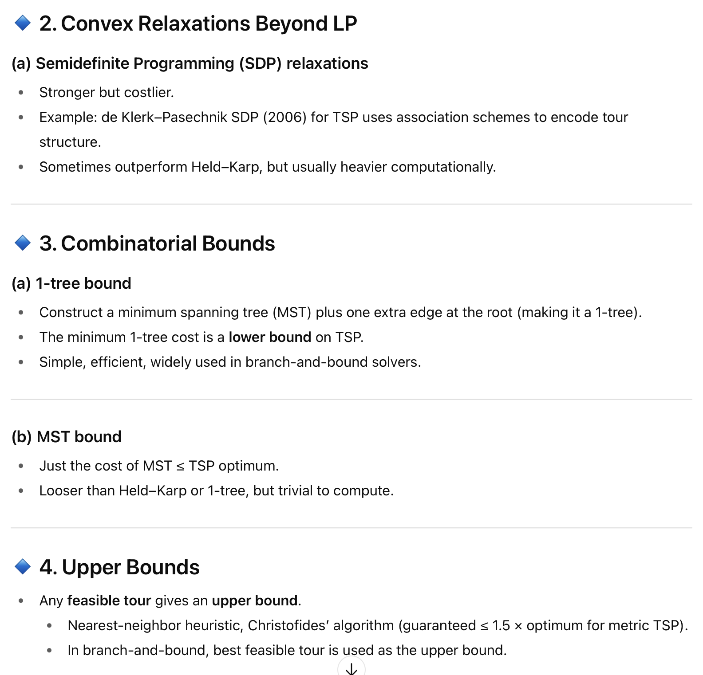
Task: Click the "4. Upper Bounds" heading
Action: pos(119,567)
